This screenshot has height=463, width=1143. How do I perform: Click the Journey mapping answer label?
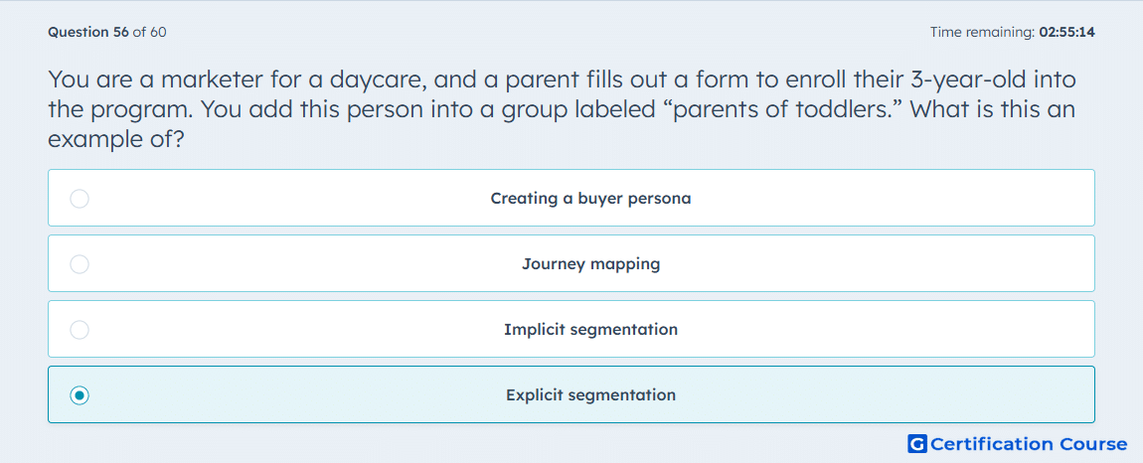590,264
